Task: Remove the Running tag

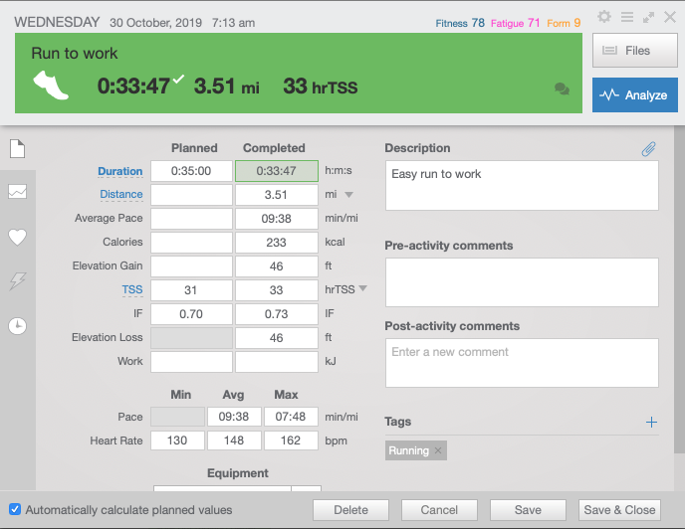Action: tap(438, 450)
